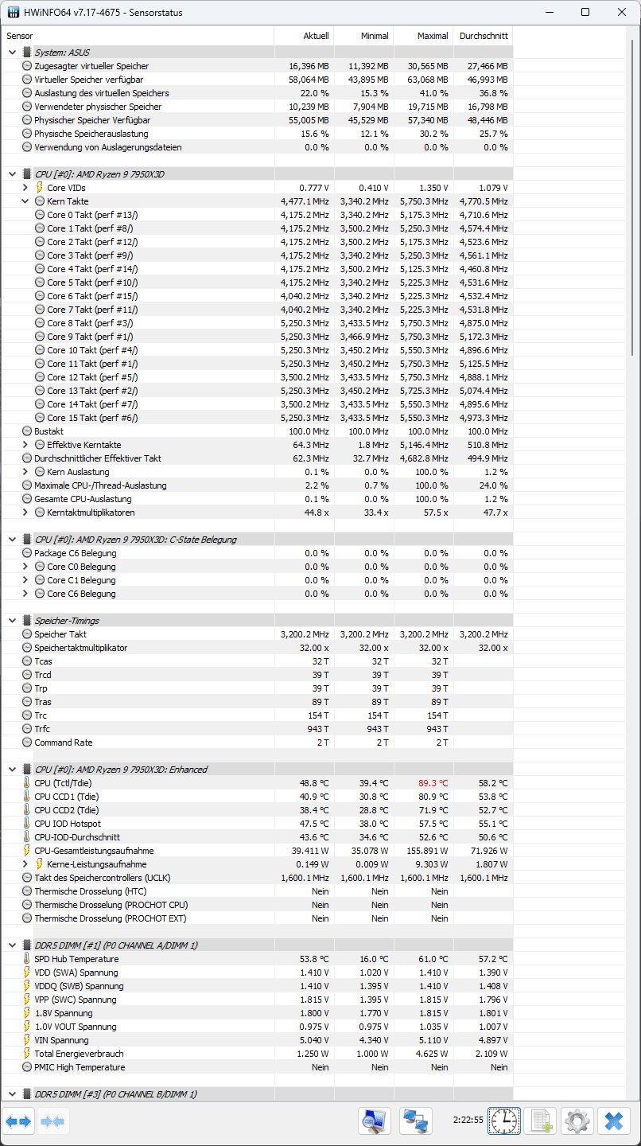
Task: Click the Total Energieverbrauch bolt icon
Action: 27,1054
